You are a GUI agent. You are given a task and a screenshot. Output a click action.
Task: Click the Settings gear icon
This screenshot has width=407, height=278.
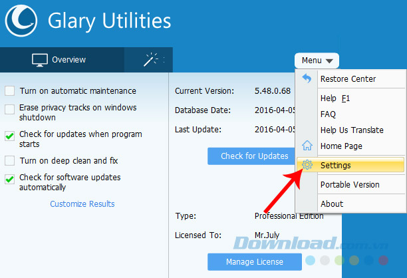[307, 165]
